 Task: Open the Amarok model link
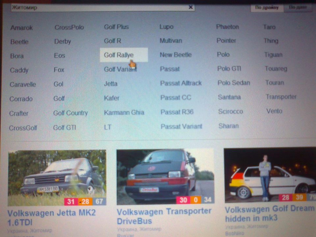click(22, 28)
